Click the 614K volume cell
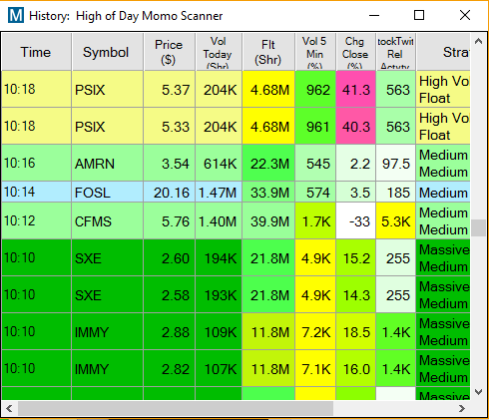Screen dimensions: 489x420 tap(219, 164)
